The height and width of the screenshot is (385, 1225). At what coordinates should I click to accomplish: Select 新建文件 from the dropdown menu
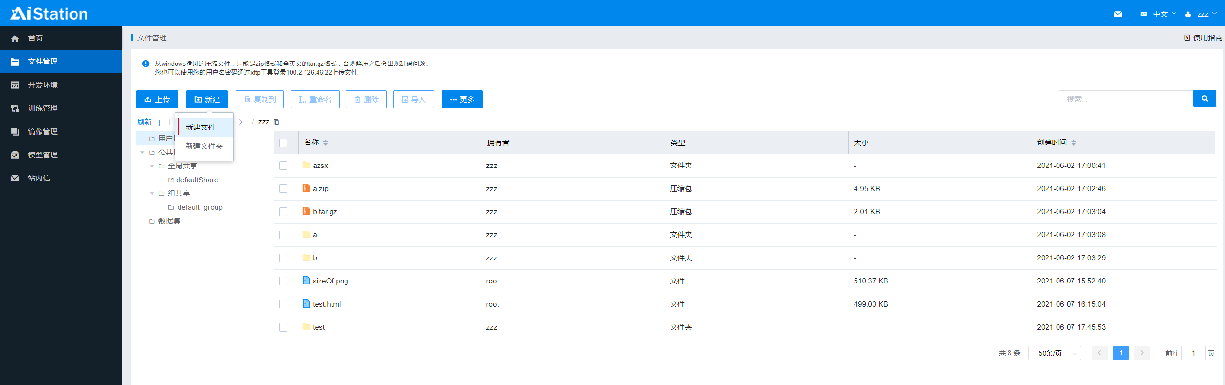click(x=203, y=127)
